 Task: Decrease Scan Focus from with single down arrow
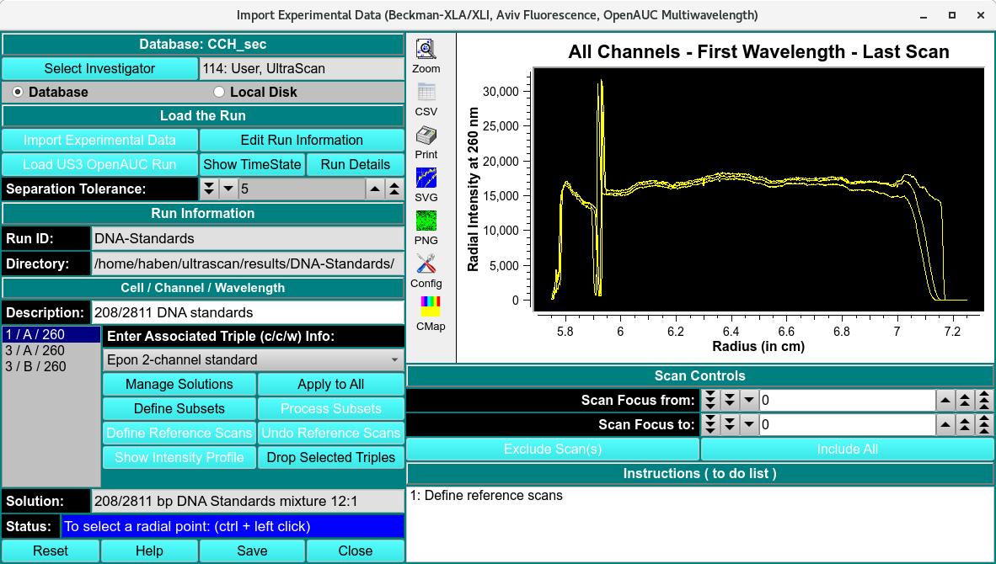[x=748, y=401]
